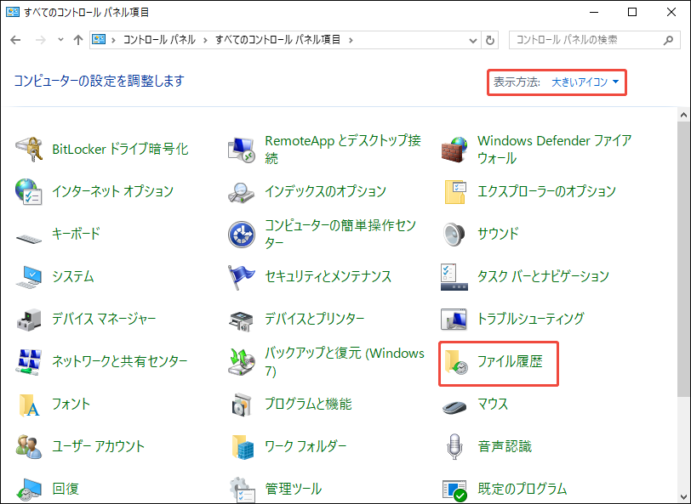
Task: Open the セキュリティとメンテナンス flag icon
Action: pos(242,276)
